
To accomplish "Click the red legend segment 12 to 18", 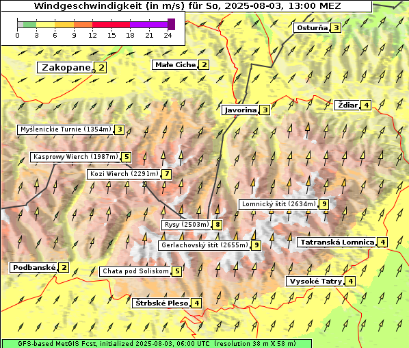I will (111, 25).
